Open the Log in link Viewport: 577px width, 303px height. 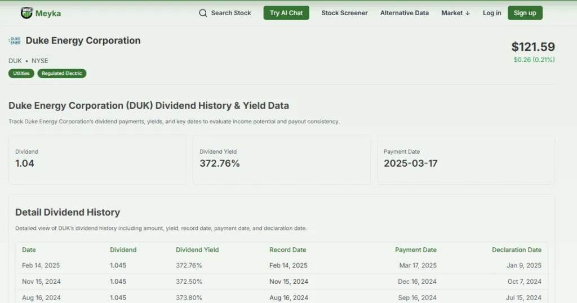[491, 13]
